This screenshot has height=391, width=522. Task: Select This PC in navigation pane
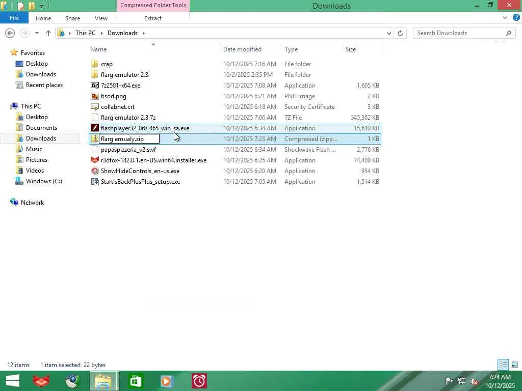(x=31, y=106)
